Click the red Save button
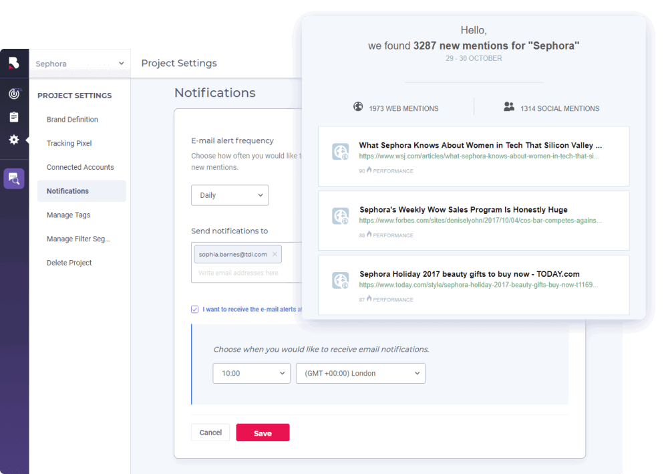668x474 pixels. [263, 433]
